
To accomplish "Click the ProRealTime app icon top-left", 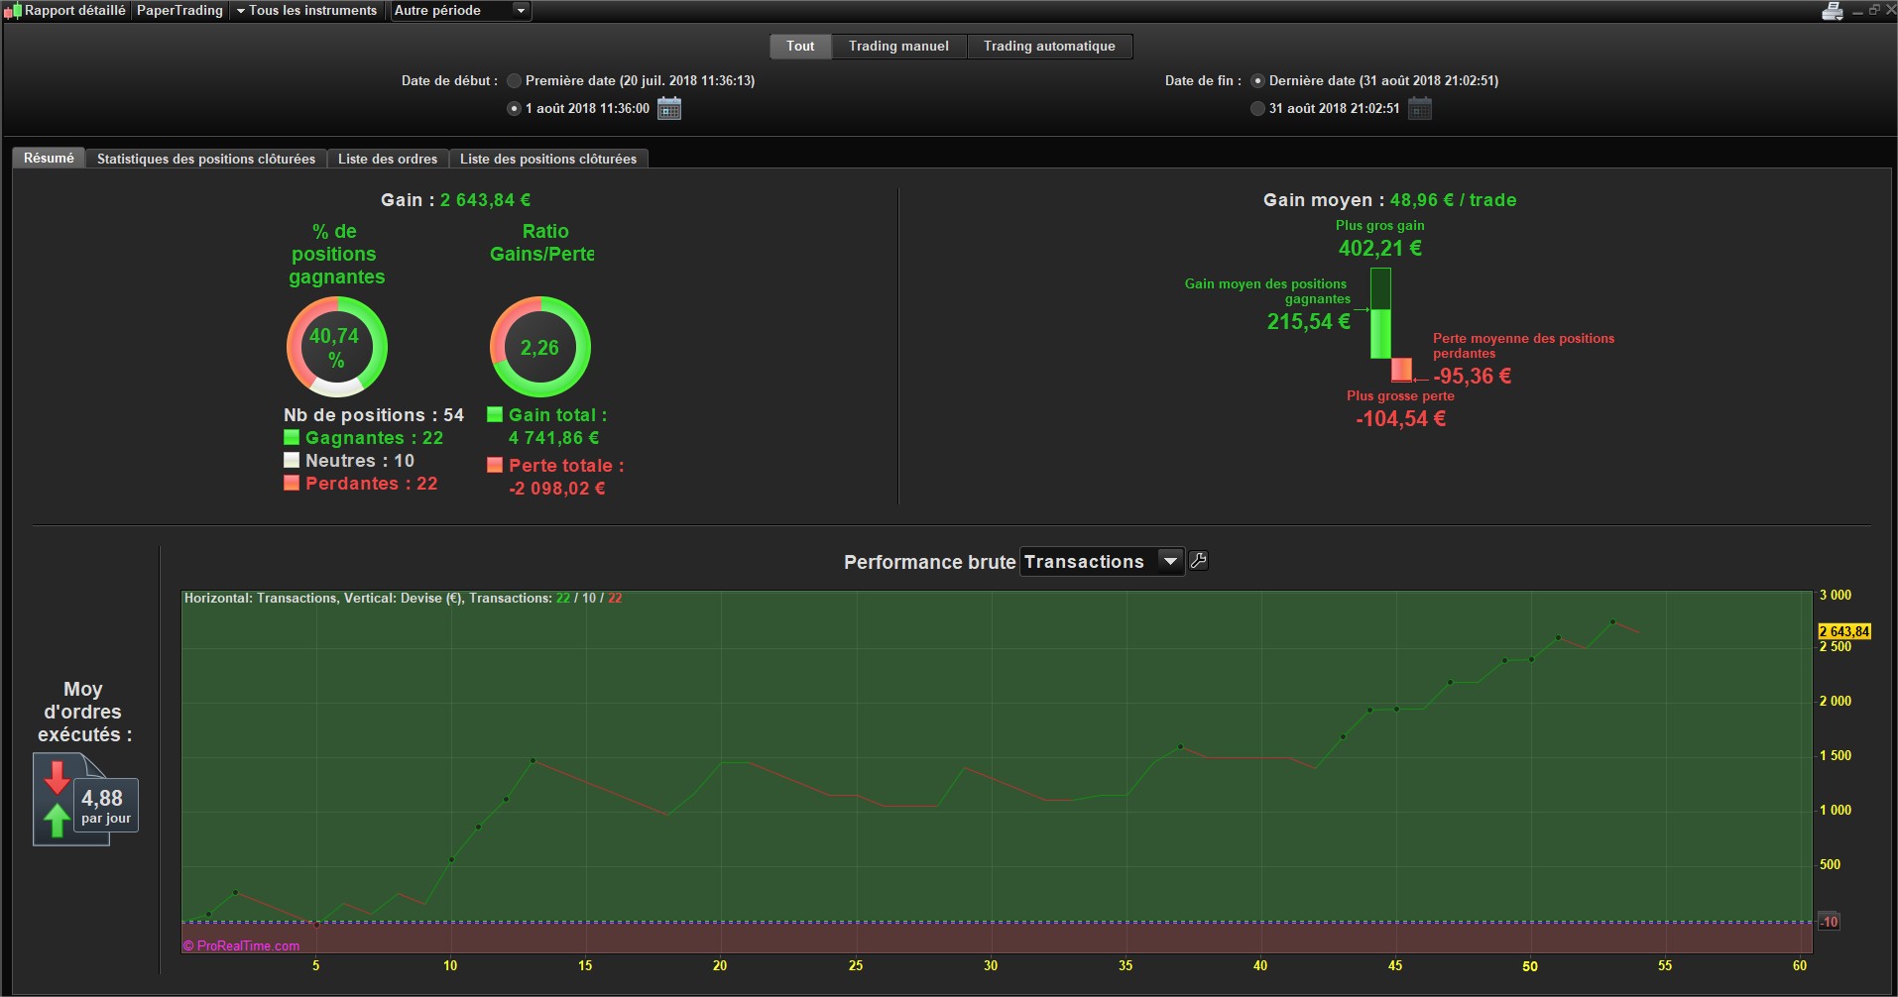I will tap(12, 11).
